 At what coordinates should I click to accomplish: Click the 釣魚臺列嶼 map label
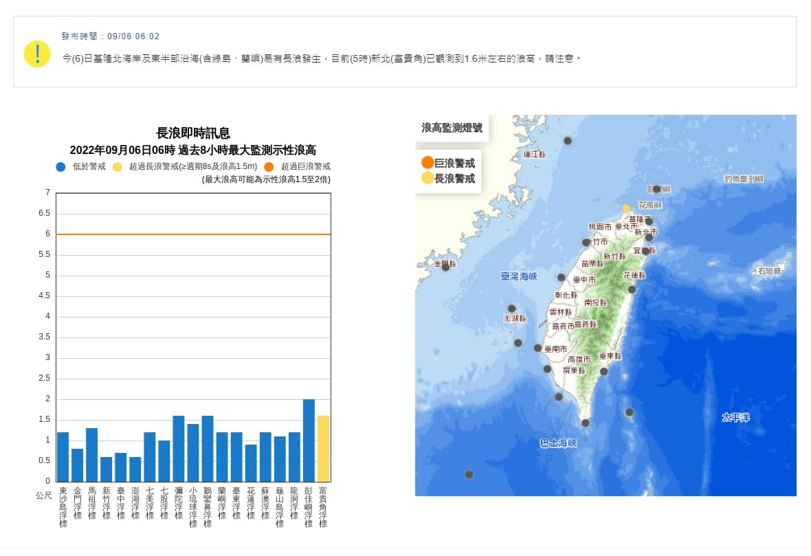tap(744, 179)
